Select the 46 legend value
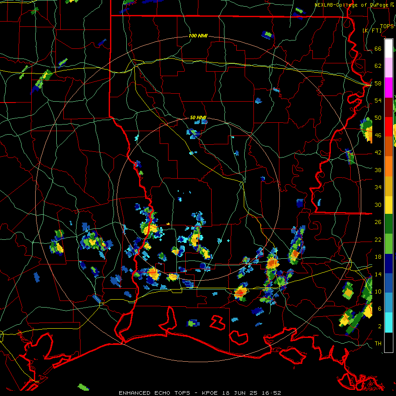This screenshot has width=396, height=396. (x=378, y=136)
